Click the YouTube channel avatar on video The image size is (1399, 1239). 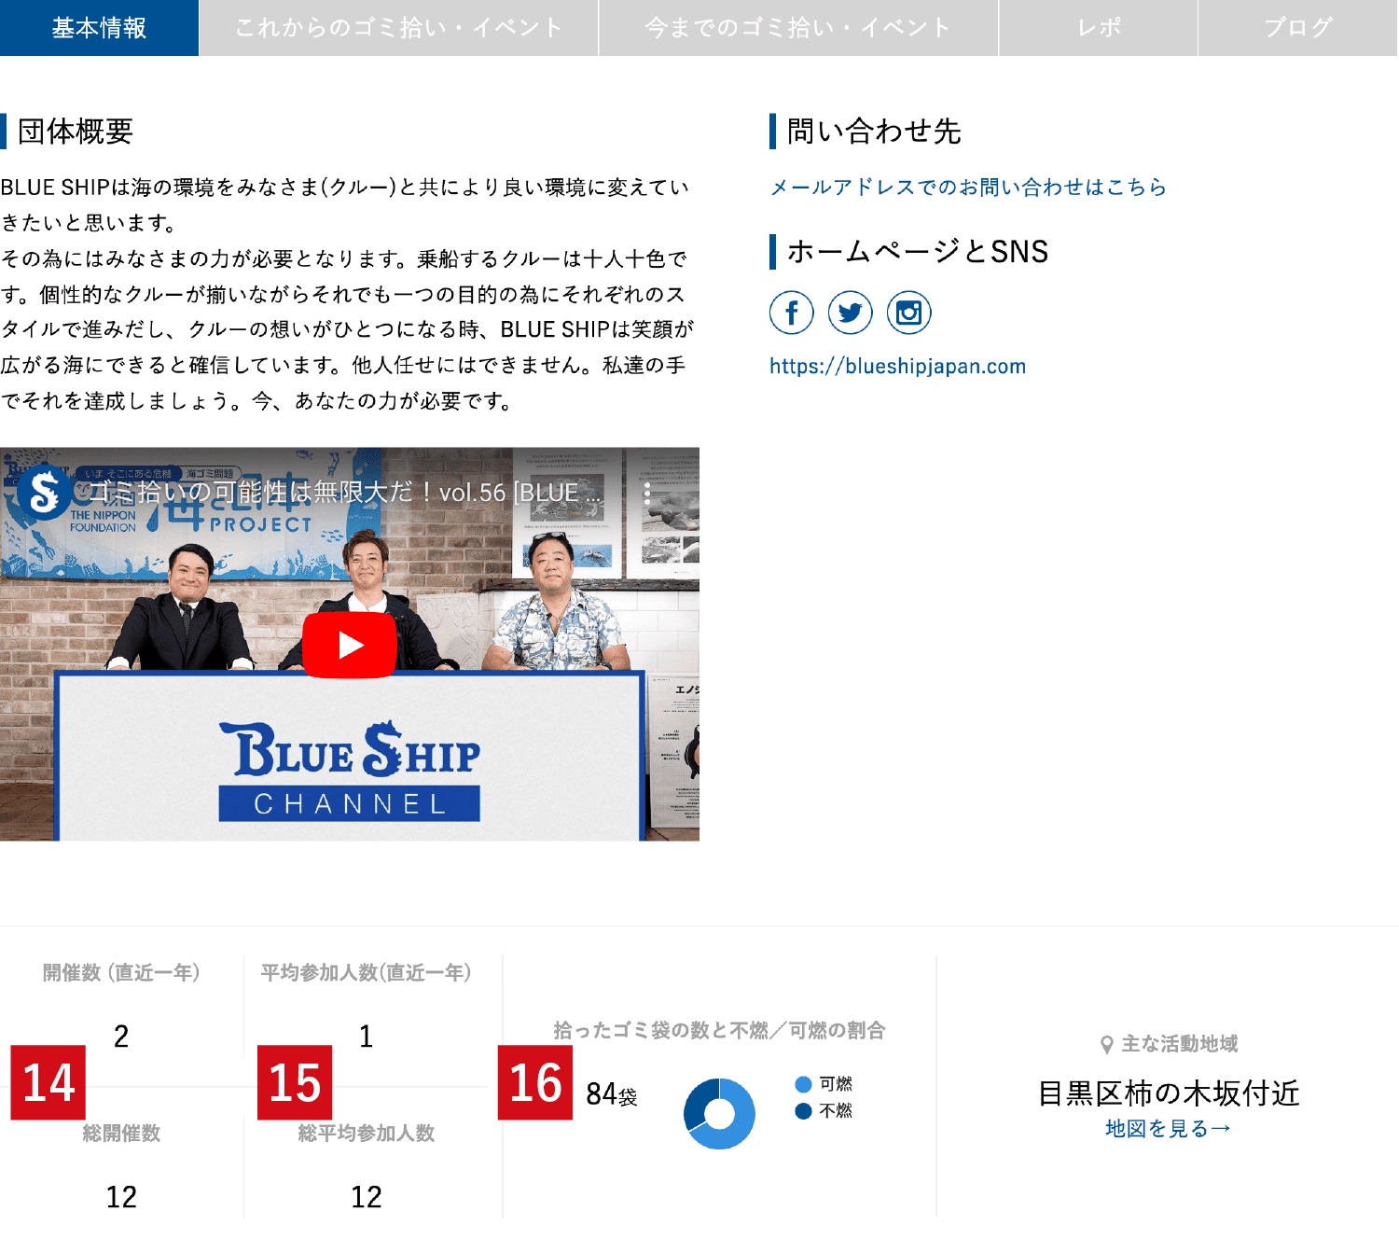43,492
